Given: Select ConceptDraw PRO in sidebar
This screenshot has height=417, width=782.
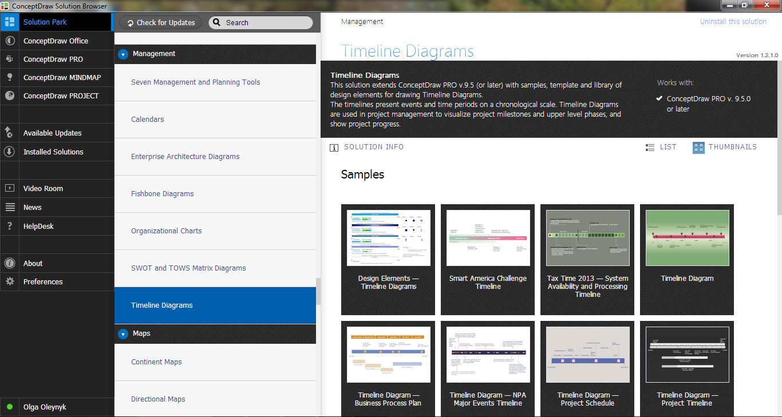Looking at the screenshot, I should coord(57,59).
